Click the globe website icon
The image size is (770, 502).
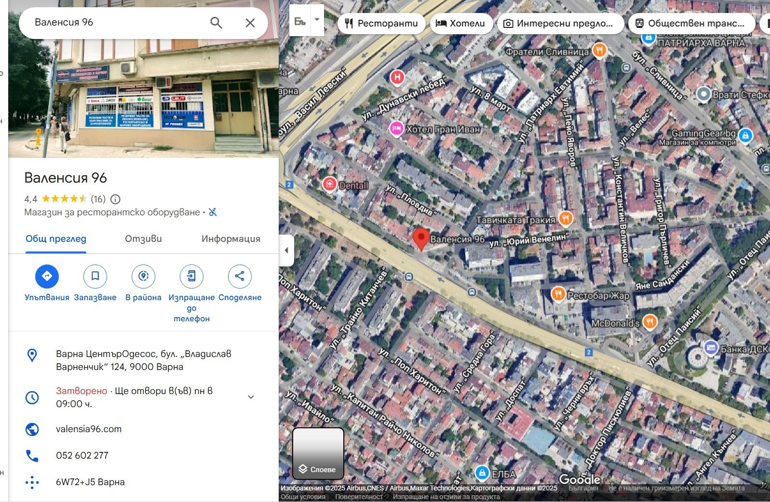point(32,429)
